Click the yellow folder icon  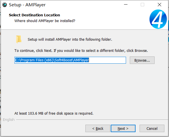19,39
